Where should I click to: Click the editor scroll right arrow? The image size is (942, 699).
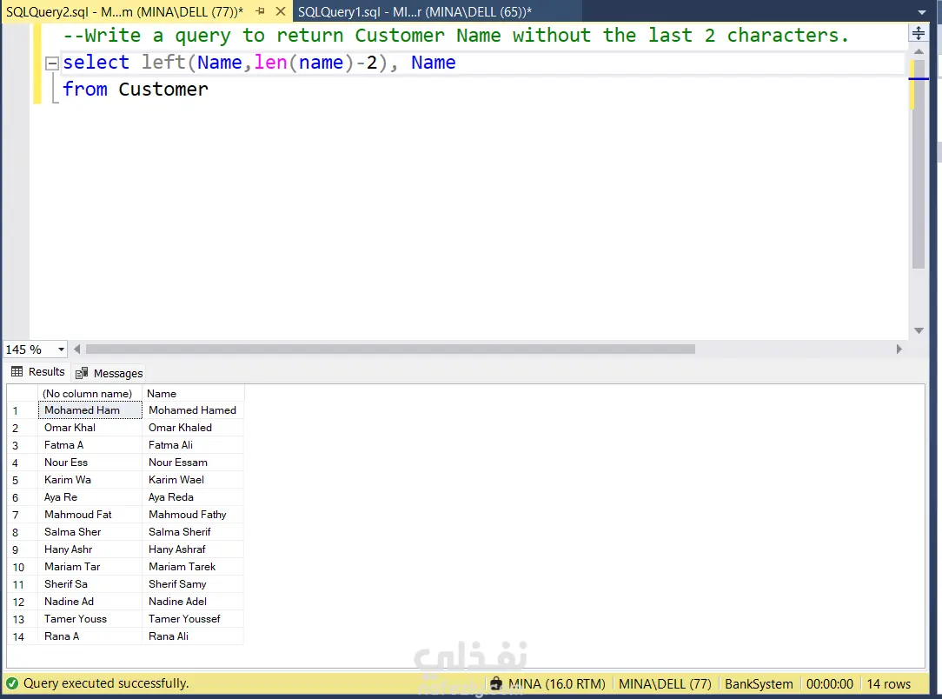pos(899,349)
